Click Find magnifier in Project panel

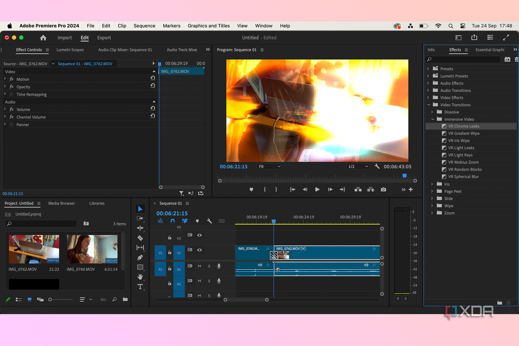114,299
